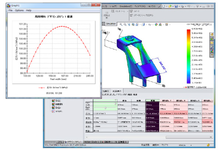Screen dimensions: 221x150
Task: Open SolidWorks Resources task pane icon
Action: (212, 34)
